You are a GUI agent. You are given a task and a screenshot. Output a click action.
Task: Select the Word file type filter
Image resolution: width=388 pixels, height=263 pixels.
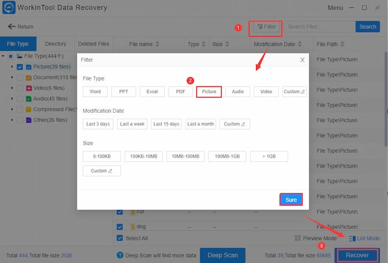point(95,92)
